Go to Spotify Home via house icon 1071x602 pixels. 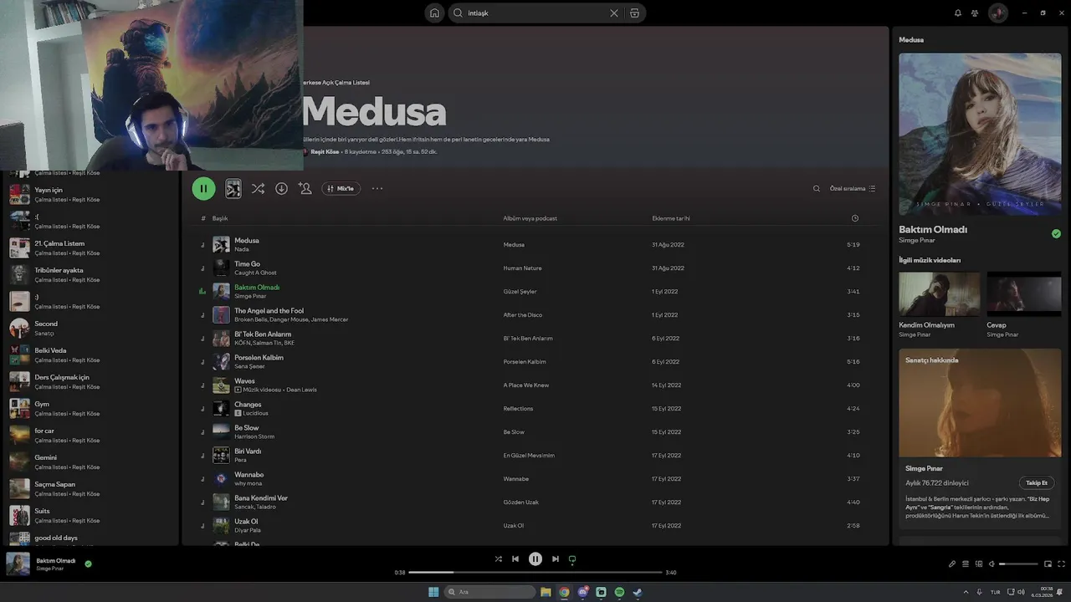[434, 13]
